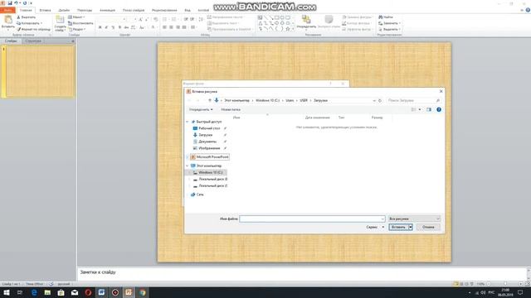Open the Анимация ribbon tab
531x298 pixels.
coord(107,10)
